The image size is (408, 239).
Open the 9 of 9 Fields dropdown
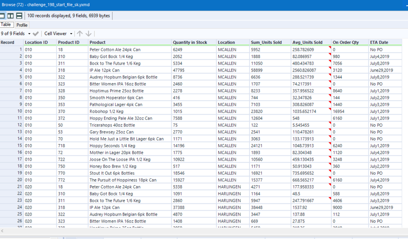point(16,34)
